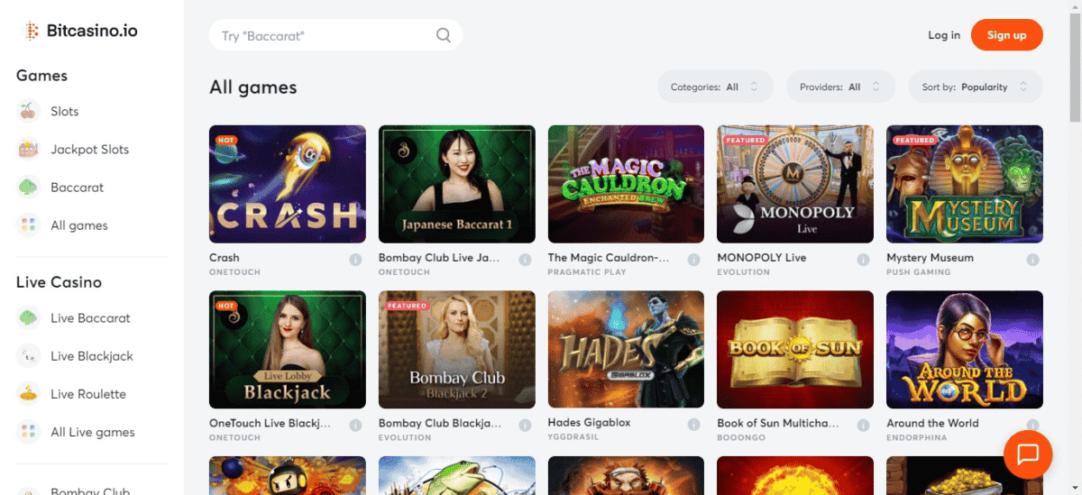This screenshot has width=1082, height=495.
Task: Click info icon beside Crash game
Action: (x=355, y=260)
